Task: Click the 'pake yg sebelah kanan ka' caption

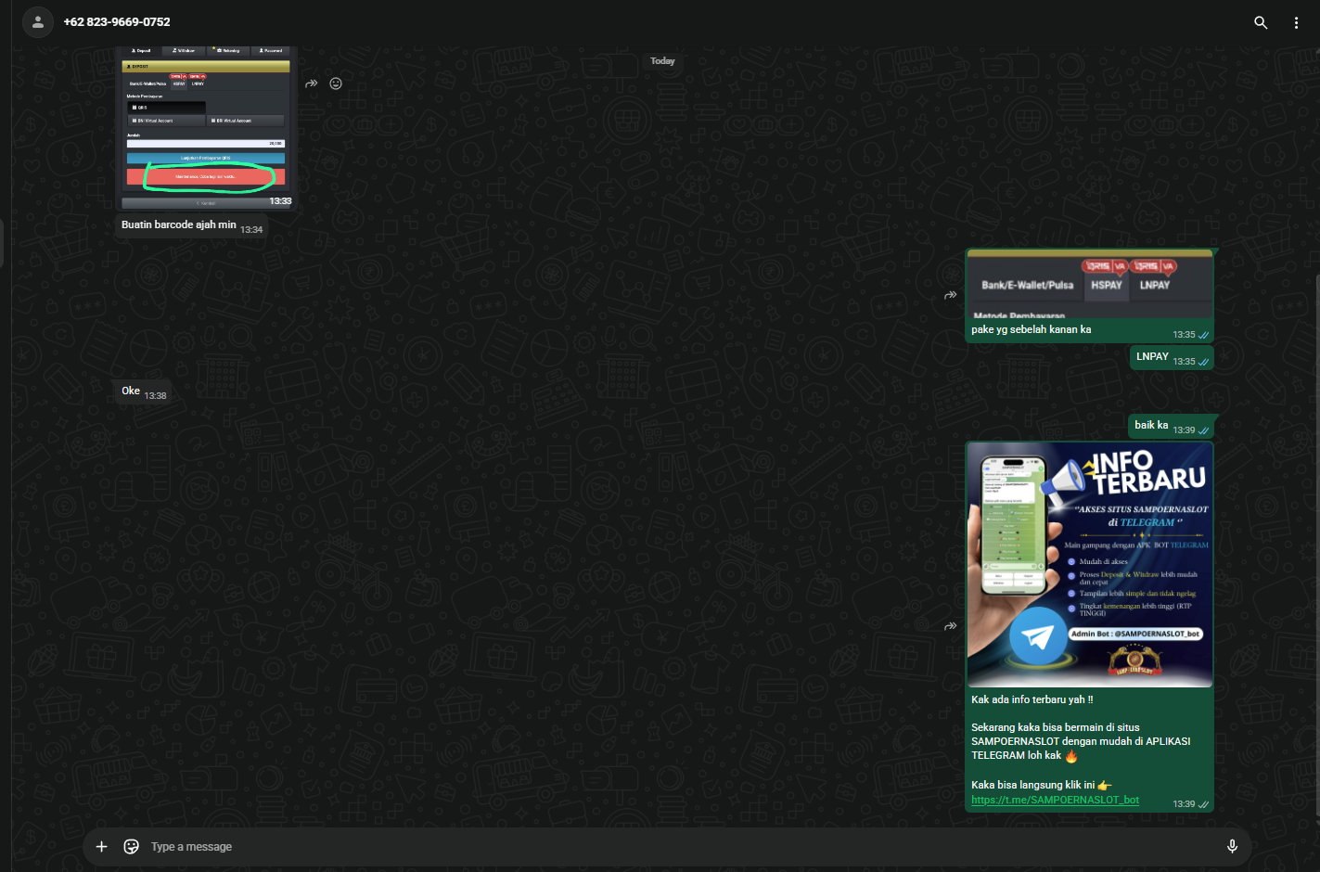Action: [1031, 329]
